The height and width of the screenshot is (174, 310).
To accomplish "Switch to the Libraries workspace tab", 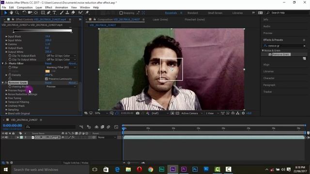I will point(237,13).
